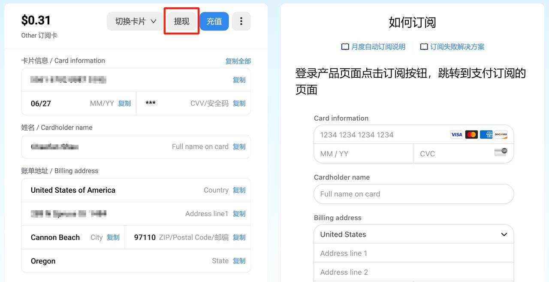Copy the MM/YY expiry date
The width and height of the screenshot is (549, 282).
[x=124, y=103]
